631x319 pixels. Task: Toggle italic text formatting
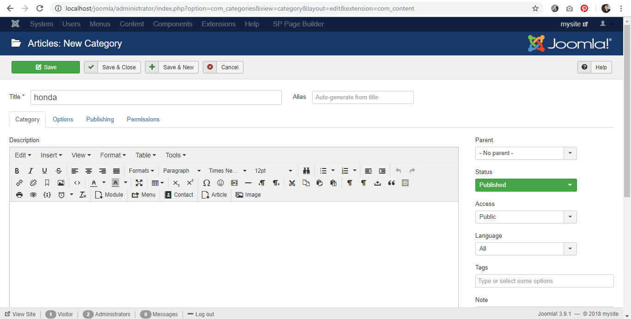pos(31,171)
